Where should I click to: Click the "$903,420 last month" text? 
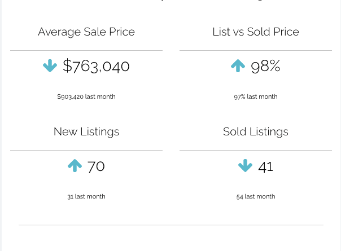click(x=86, y=96)
